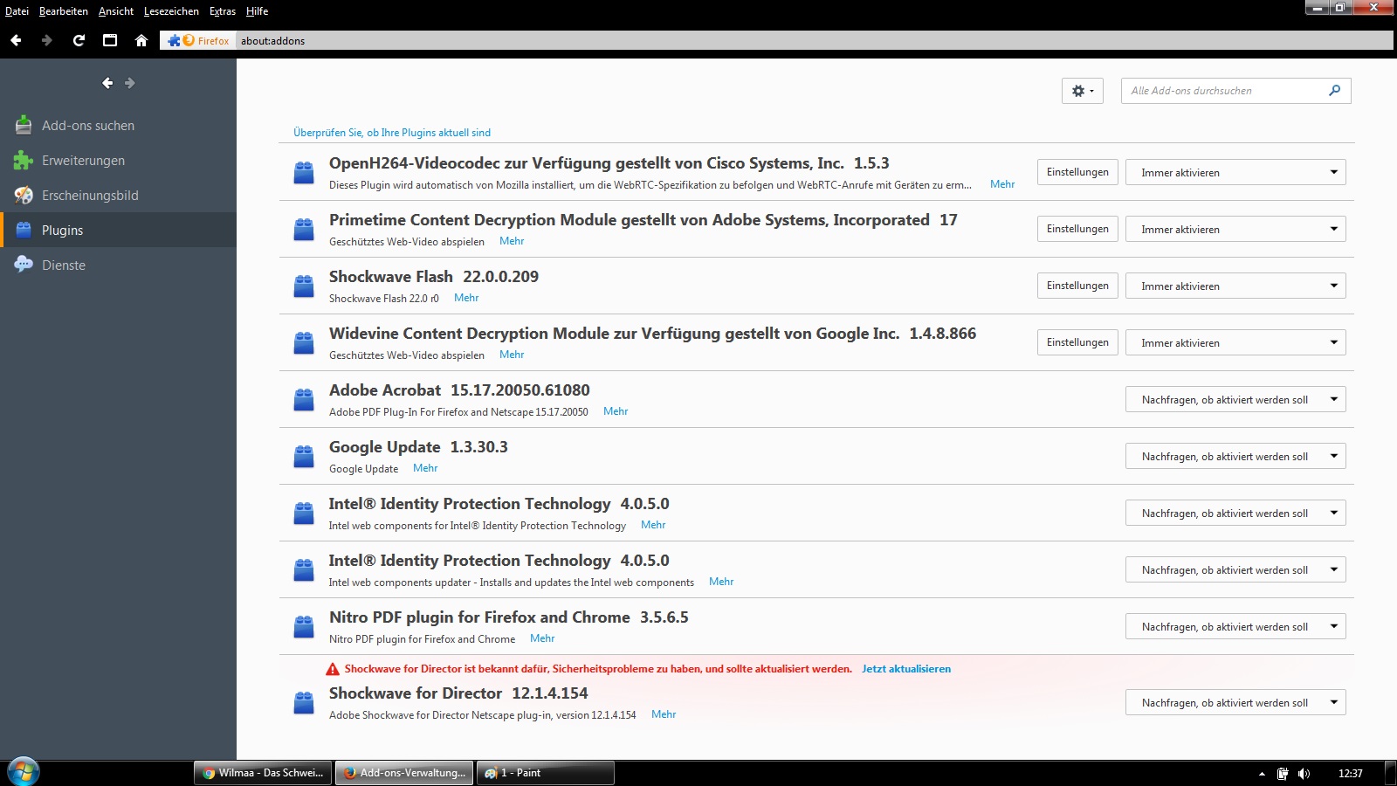Image resolution: width=1397 pixels, height=786 pixels.
Task: Click the about:addons address bar
Action: tap(814, 41)
